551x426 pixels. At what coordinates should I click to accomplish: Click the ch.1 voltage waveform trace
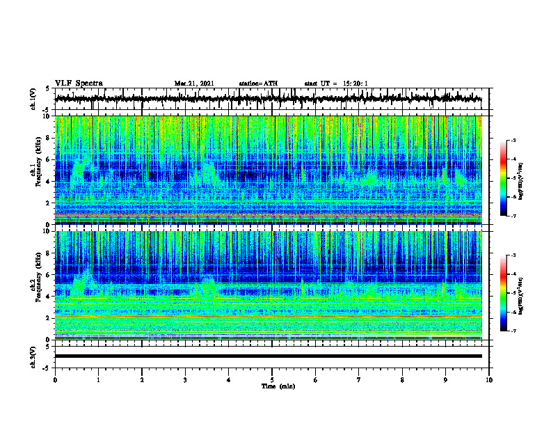point(268,99)
